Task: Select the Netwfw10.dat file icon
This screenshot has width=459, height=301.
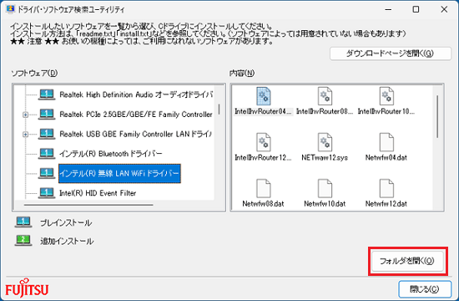Action: point(325,188)
